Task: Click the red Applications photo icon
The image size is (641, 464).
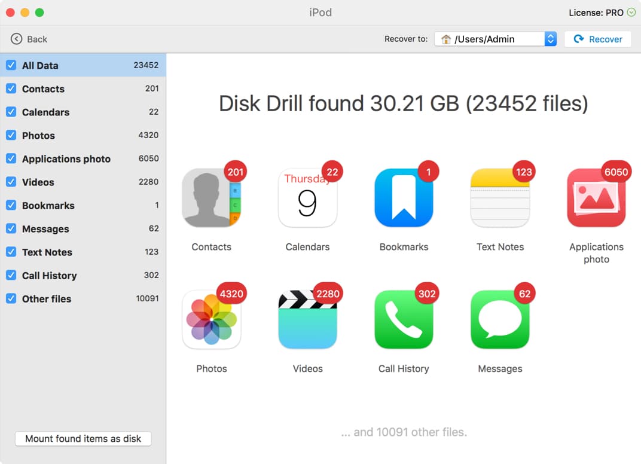Action: pyautogui.click(x=596, y=198)
